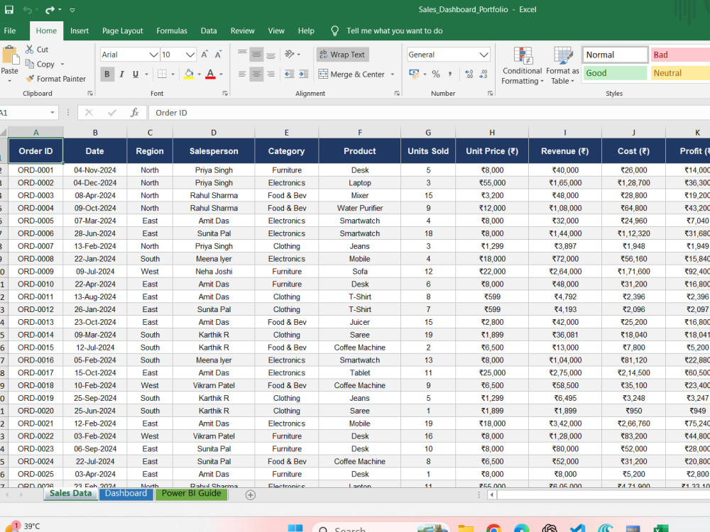Click the Paste clipboard icon

tap(10, 55)
